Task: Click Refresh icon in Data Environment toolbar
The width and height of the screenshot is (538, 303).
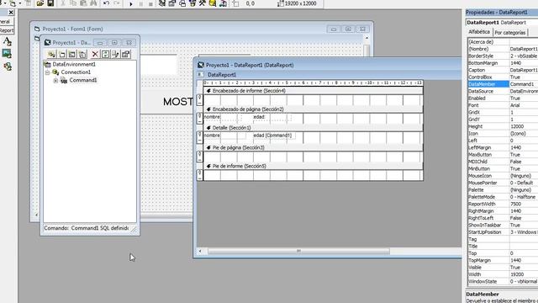Action: [105, 54]
